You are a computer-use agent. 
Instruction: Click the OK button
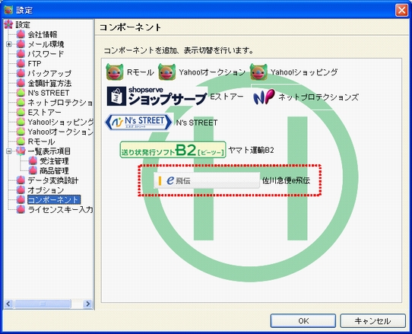303,321
